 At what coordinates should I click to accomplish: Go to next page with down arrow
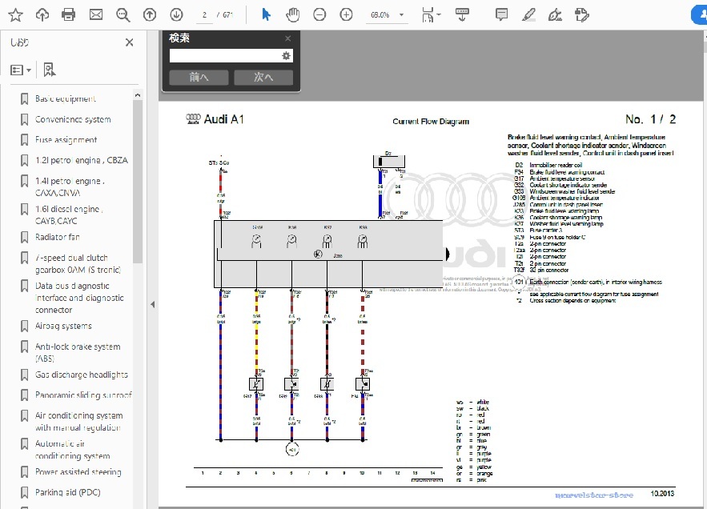click(176, 15)
